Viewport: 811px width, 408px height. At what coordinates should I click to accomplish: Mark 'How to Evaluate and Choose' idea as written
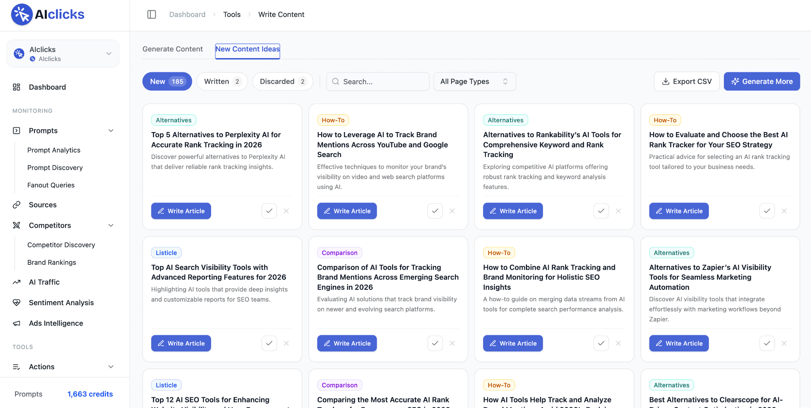767,211
